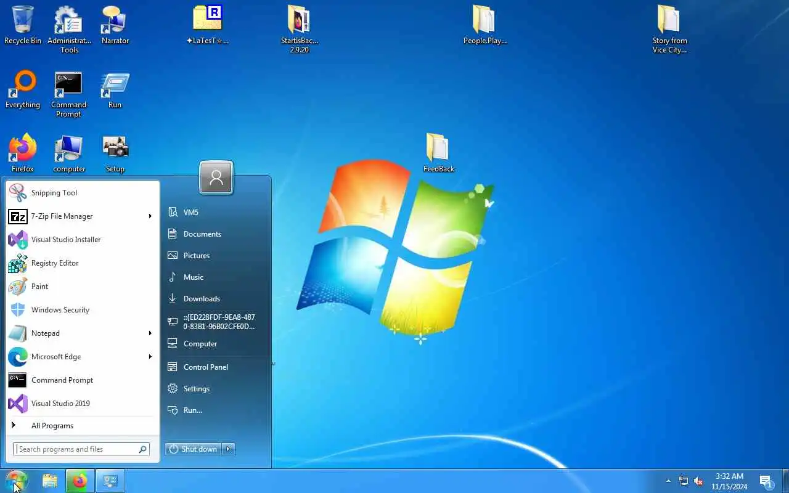Open the LaTesT archive folder icon
The width and height of the screenshot is (789, 493).
click(207, 25)
